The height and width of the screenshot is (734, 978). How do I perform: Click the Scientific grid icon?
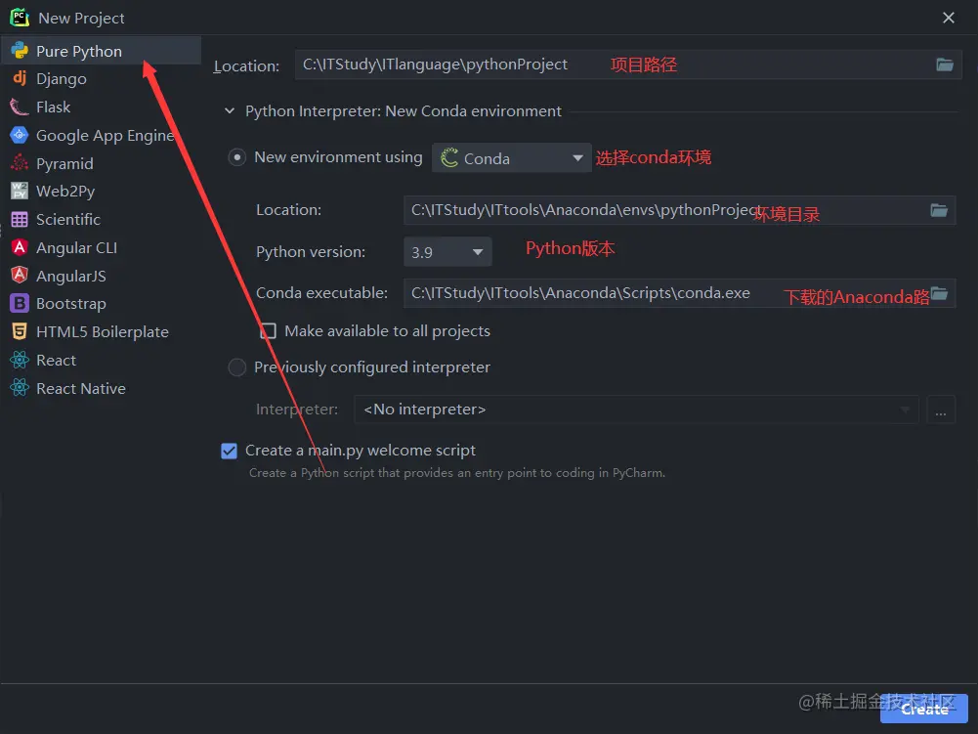coord(20,219)
